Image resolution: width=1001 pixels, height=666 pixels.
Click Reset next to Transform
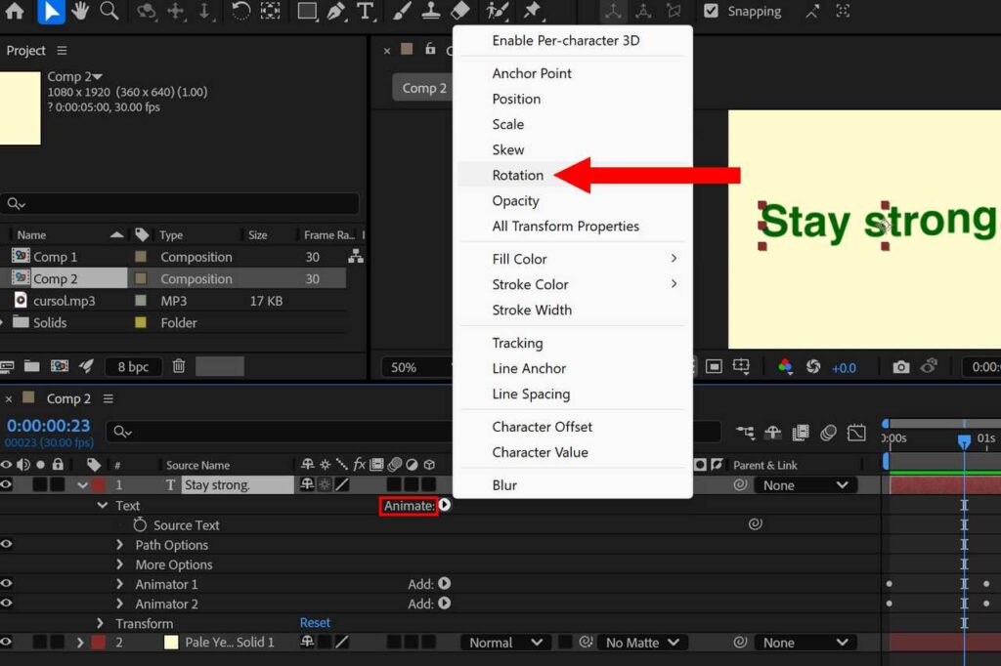tap(316, 623)
